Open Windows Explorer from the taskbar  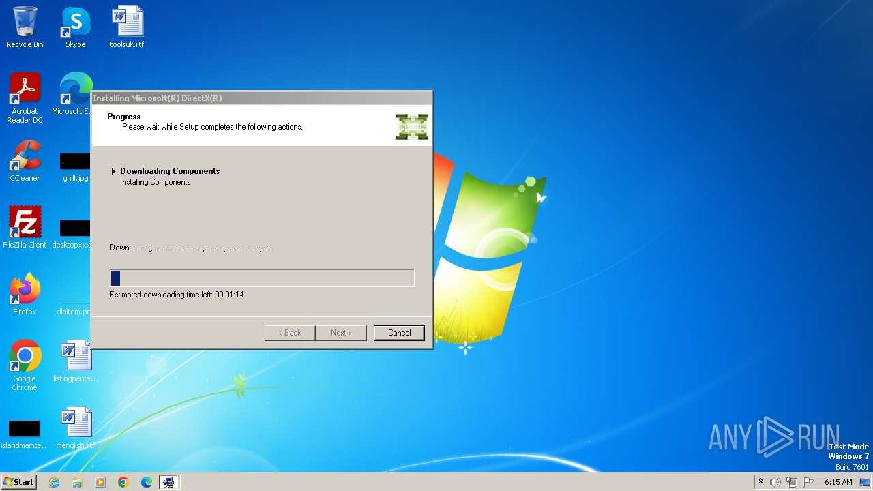click(x=77, y=482)
